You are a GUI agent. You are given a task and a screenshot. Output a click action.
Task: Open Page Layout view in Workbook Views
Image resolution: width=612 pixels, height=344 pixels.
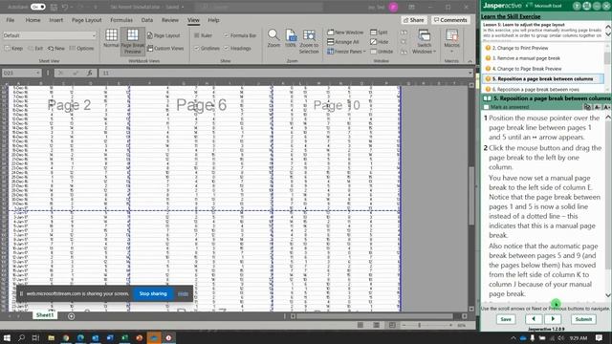[x=164, y=35]
